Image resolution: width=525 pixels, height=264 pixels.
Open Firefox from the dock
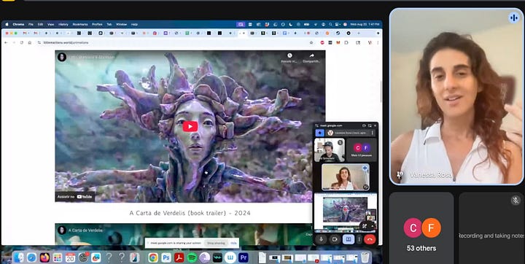(x=44, y=257)
